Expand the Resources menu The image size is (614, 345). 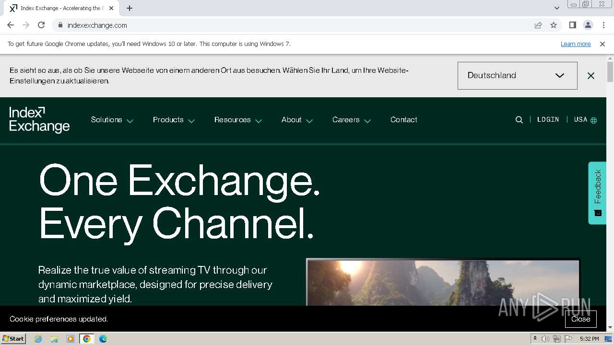pyautogui.click(x=238, y=120)
